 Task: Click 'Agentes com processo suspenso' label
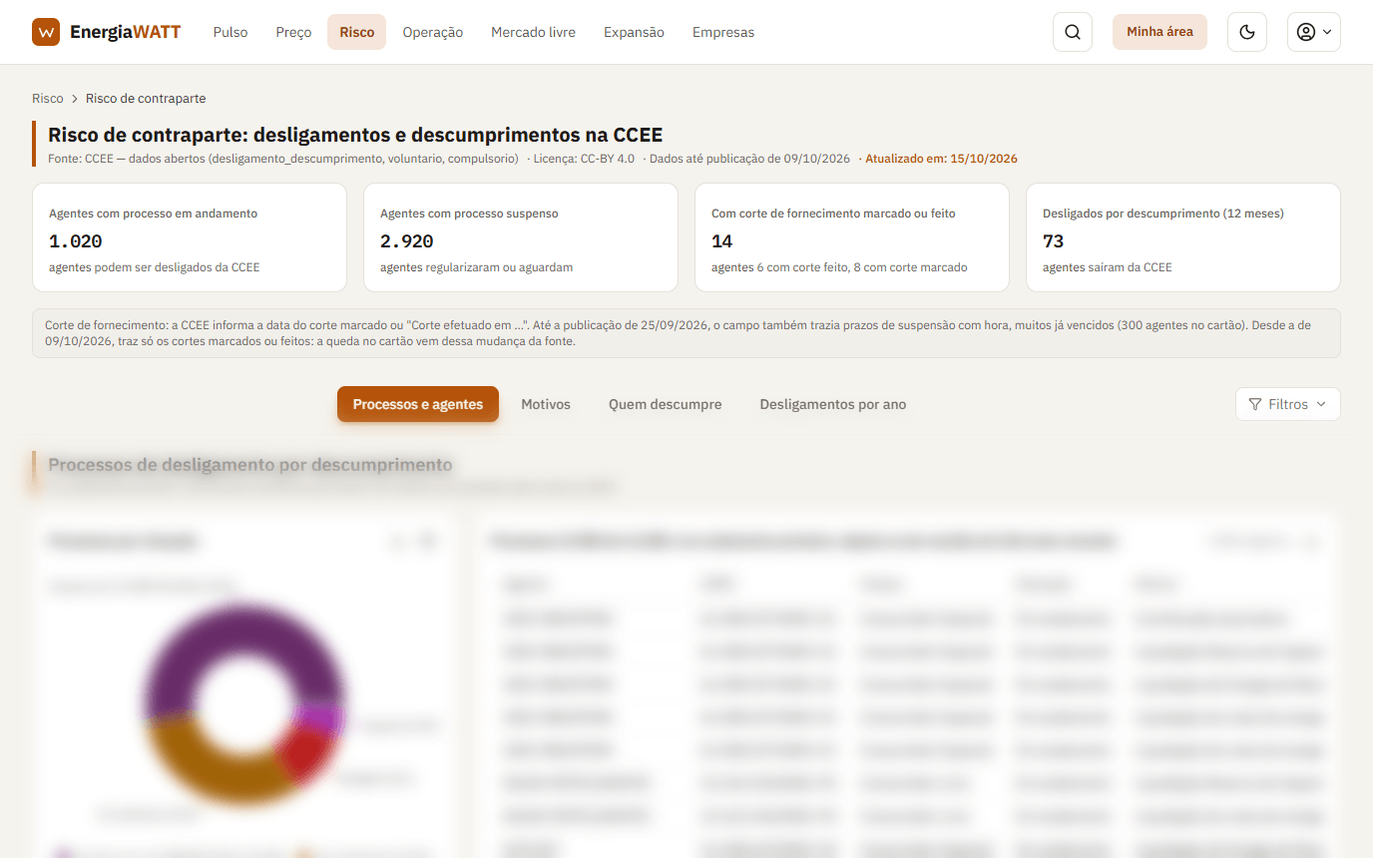(x=469, y=214)
